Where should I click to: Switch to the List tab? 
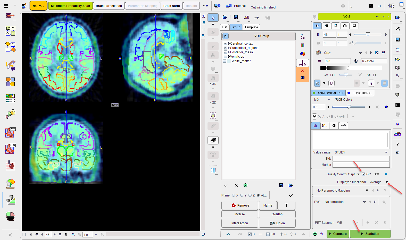[225, 27]
